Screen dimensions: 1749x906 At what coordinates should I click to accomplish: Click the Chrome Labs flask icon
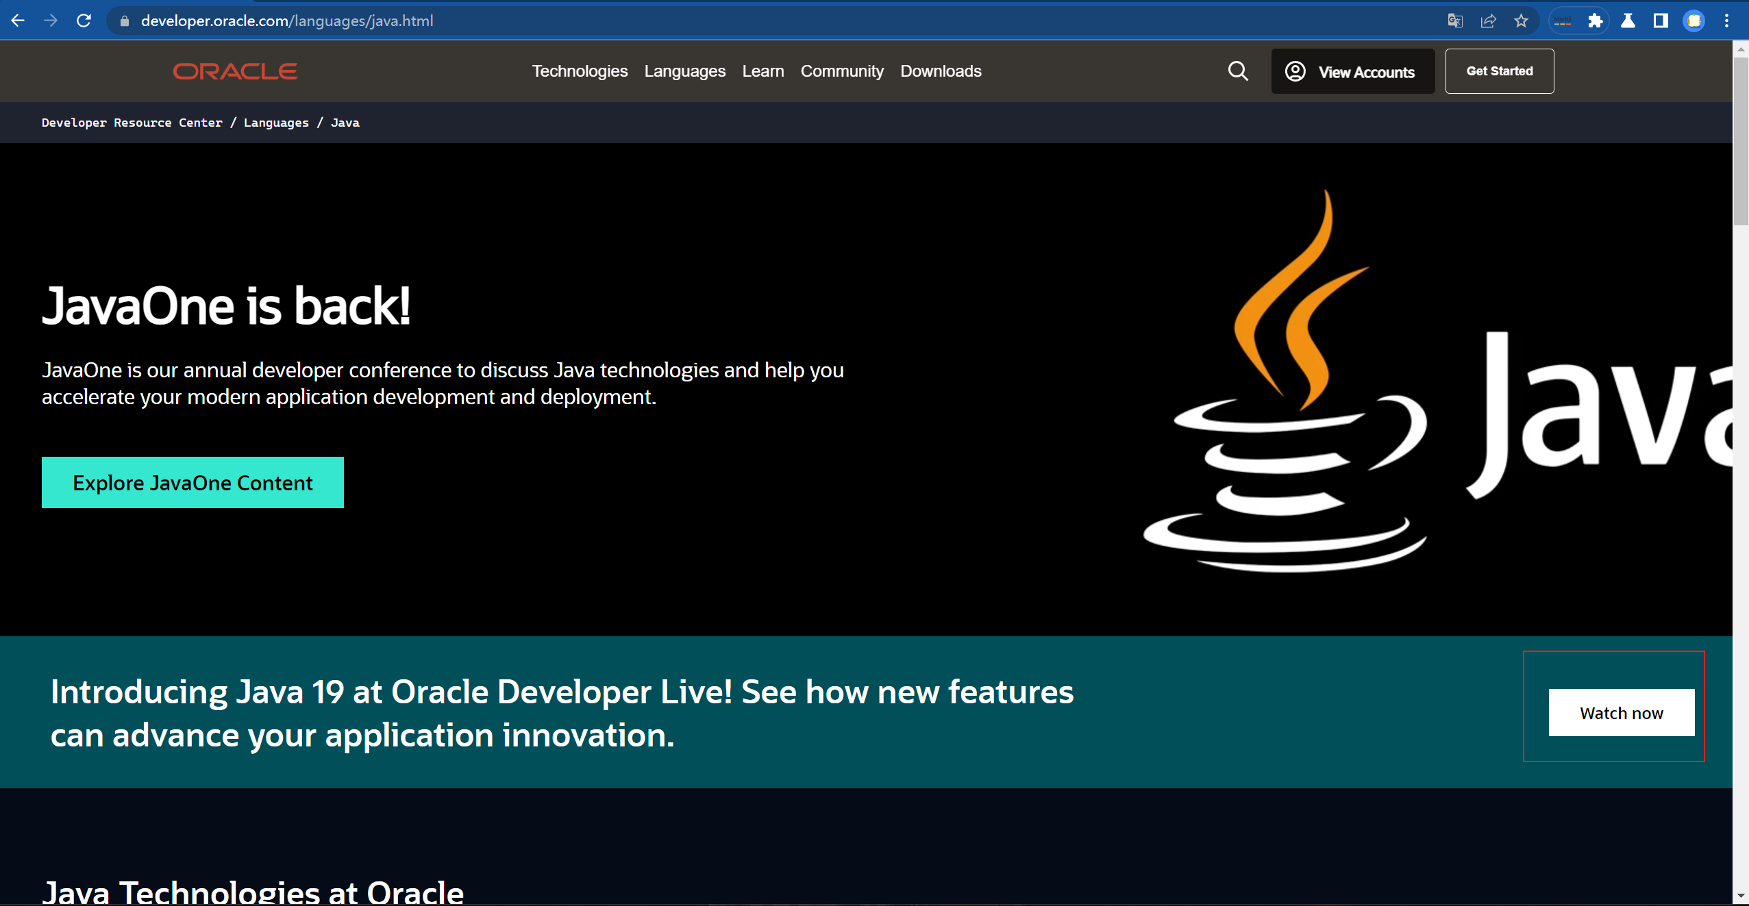click(1628, 21)
